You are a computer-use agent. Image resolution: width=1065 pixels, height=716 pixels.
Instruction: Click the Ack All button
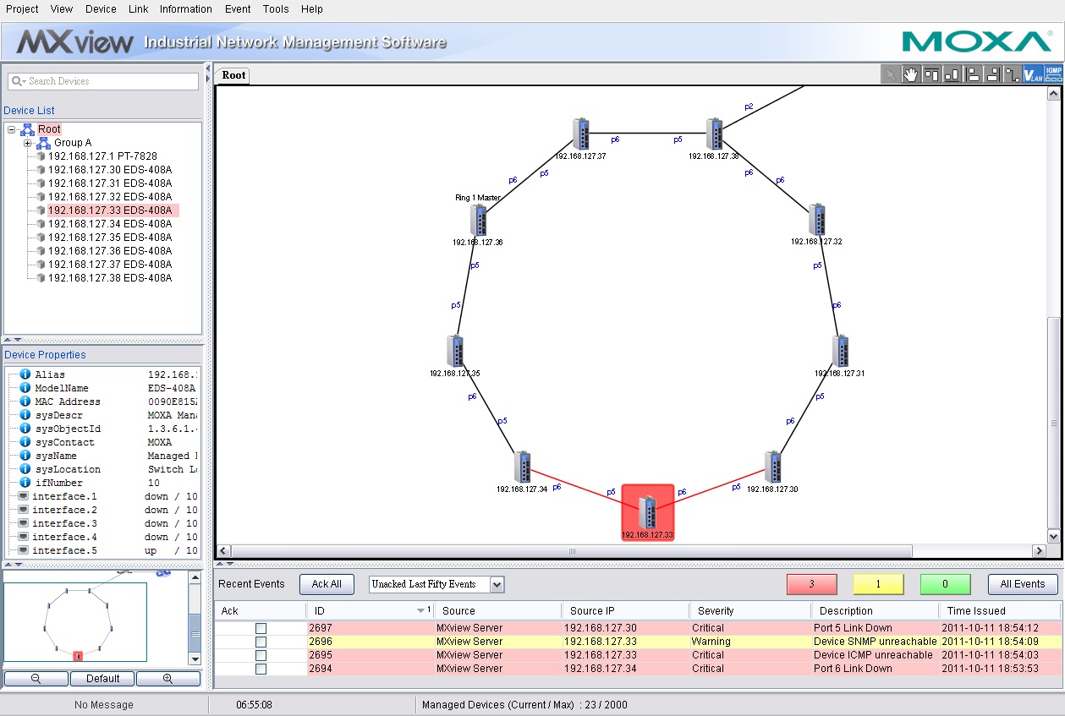pos(327,584)
